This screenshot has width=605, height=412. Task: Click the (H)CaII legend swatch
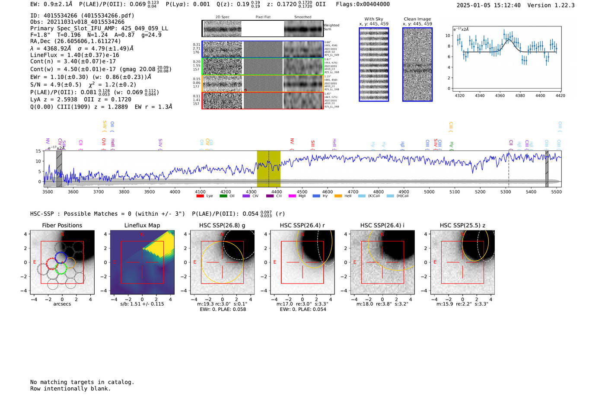[390, 196]
